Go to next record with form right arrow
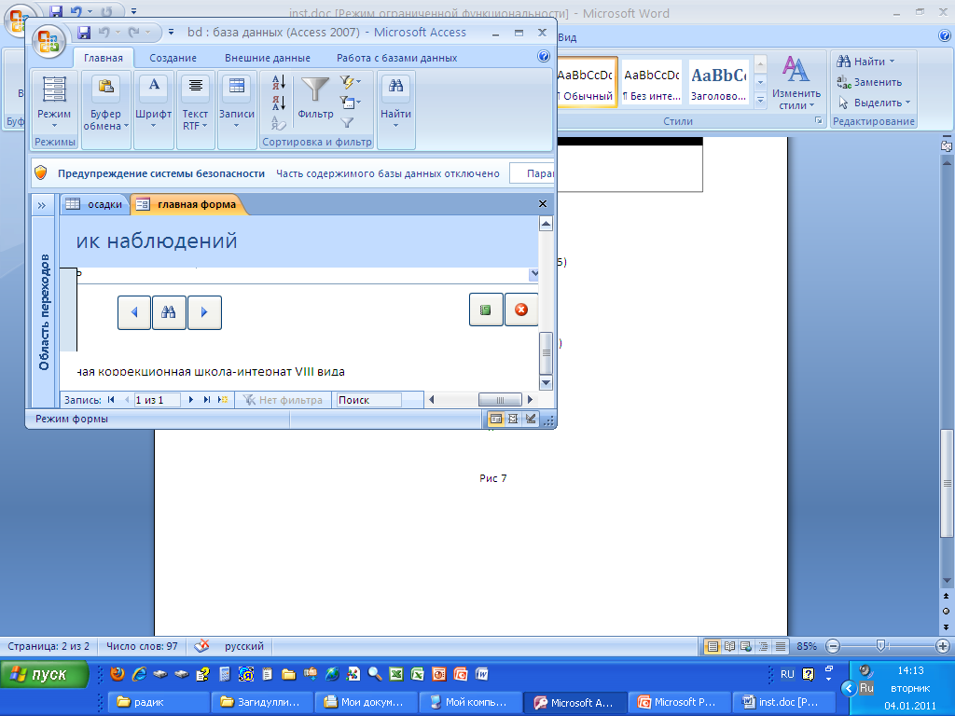The width and height of the screenshot is (955, 716). 204,312
